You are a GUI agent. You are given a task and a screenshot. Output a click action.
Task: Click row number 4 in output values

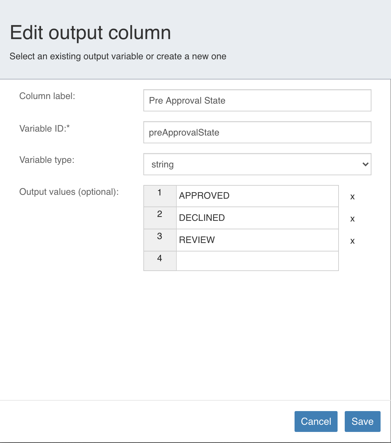point(160,258)
